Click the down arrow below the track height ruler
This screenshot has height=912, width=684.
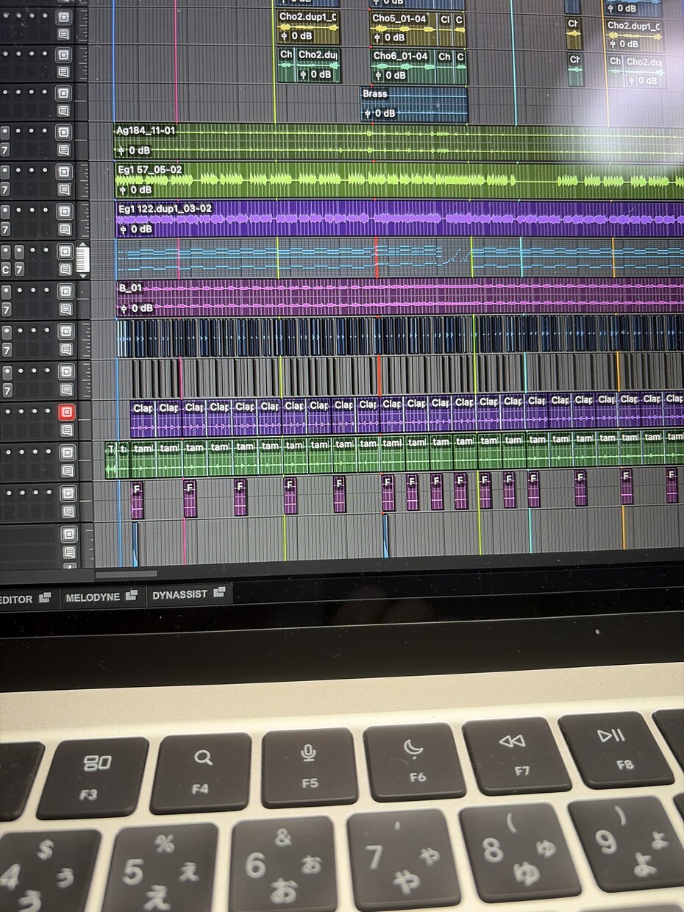point(83,275)
